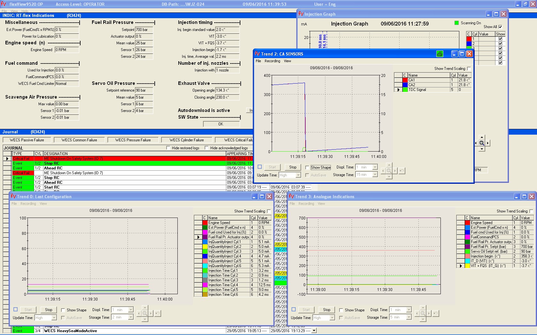Viewport: 537px width, 335px height.
Task: Click the up arrow in Injection Graph
Action: 482,138
